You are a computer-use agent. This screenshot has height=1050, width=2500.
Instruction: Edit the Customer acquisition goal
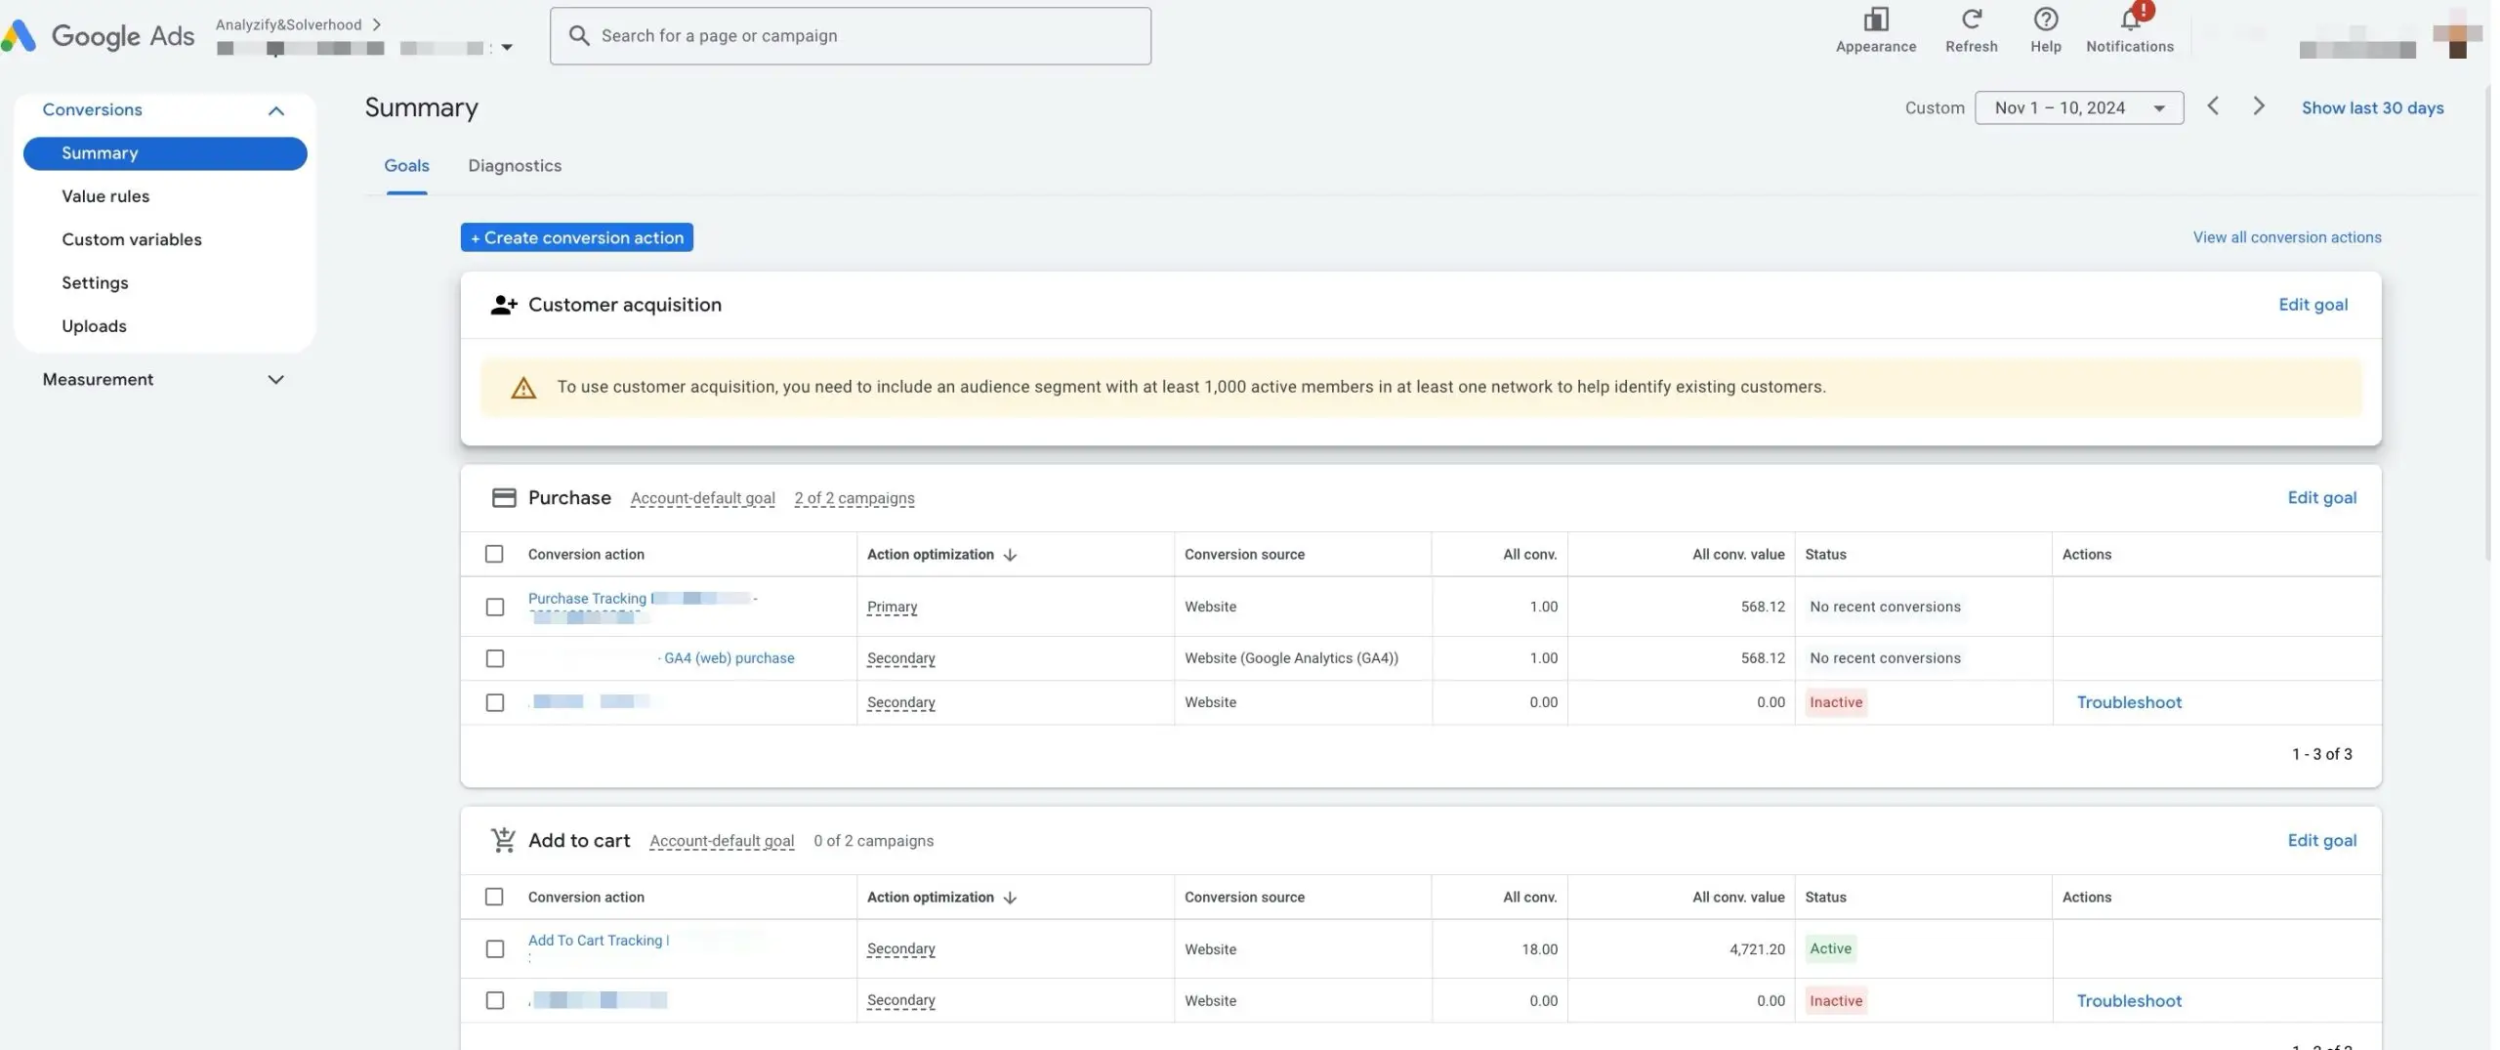2312,305
